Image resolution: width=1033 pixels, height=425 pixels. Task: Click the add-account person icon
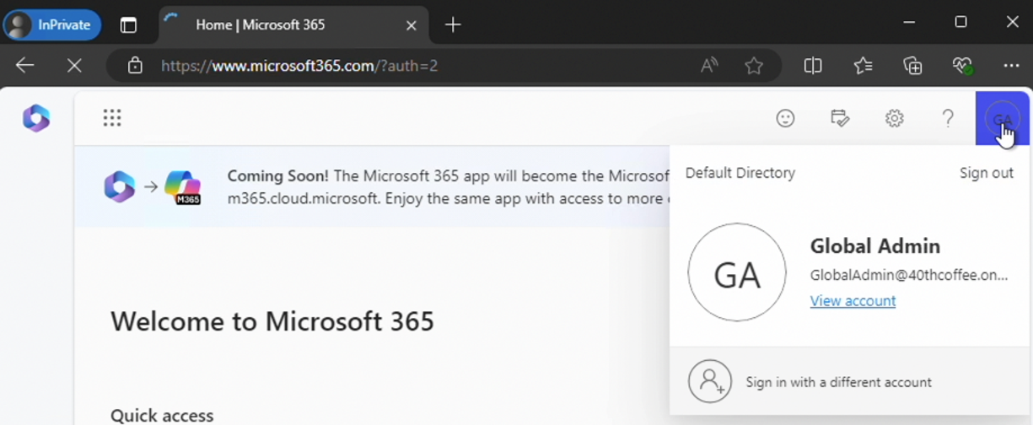point(708,381)
